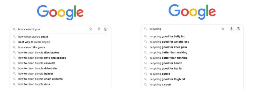This screenshot has width=265, height=110.
Task: Click magnifier icon beside 'how clean bicycle' query
Action: point(14,29)
